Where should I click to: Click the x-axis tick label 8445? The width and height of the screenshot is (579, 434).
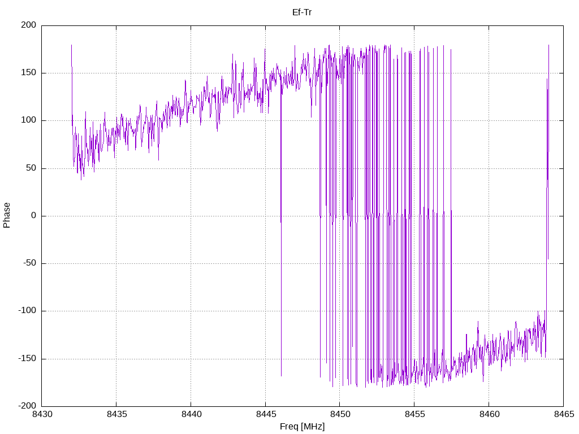tap(266, 414)
